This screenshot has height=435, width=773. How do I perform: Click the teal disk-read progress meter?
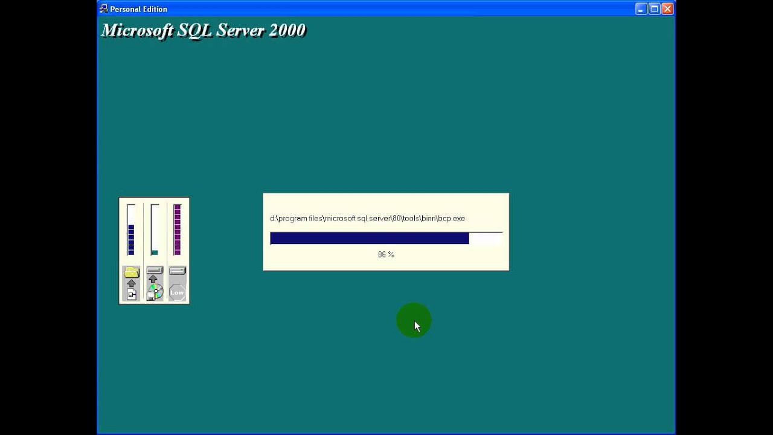(155, 230)
